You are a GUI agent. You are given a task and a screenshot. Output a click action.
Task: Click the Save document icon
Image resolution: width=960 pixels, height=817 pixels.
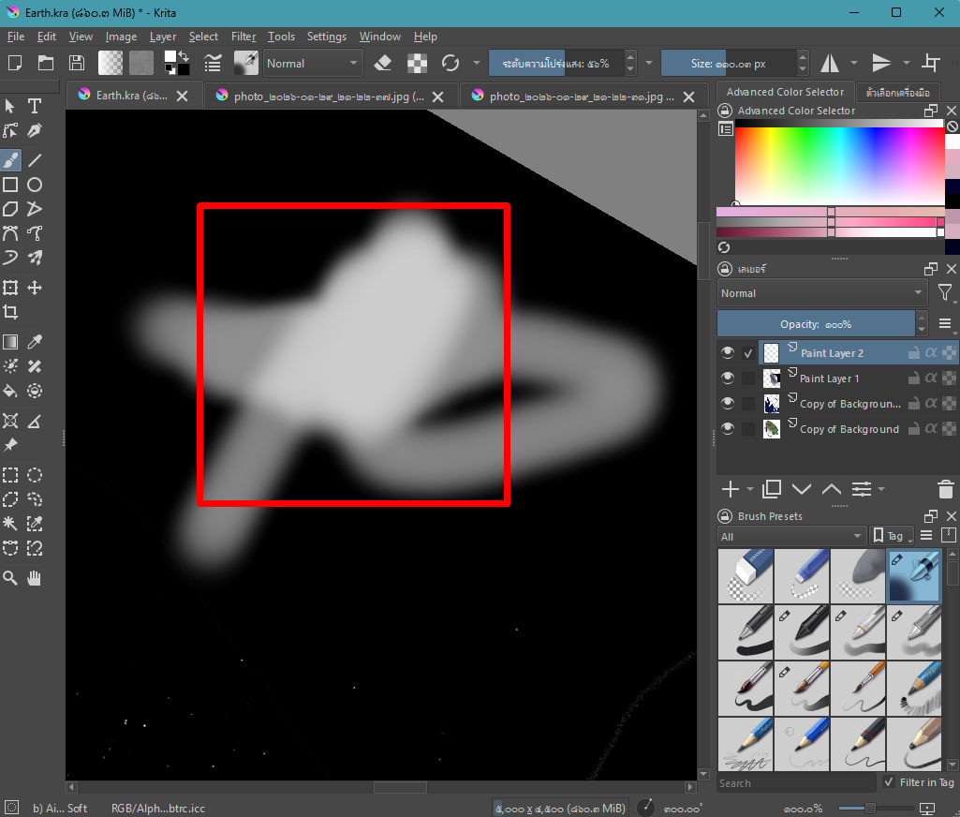(x=77, y=63)
